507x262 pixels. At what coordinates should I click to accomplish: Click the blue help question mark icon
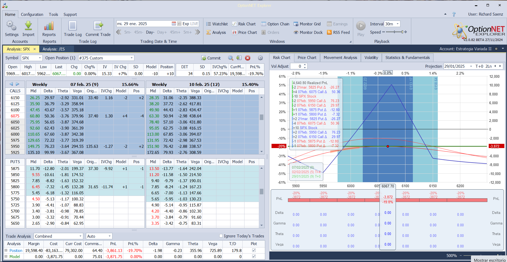pyautogui.click(x=454, y=14)
